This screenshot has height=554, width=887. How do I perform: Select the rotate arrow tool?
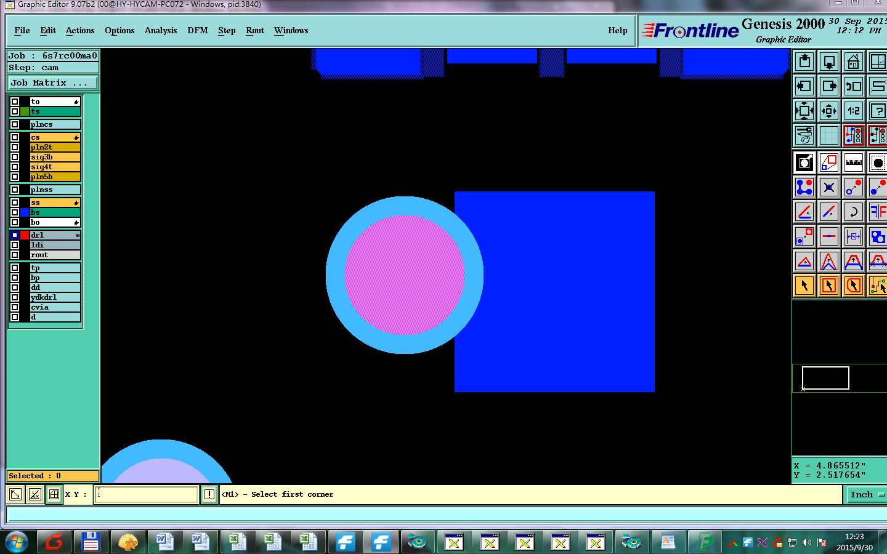[x=854, y=212]
